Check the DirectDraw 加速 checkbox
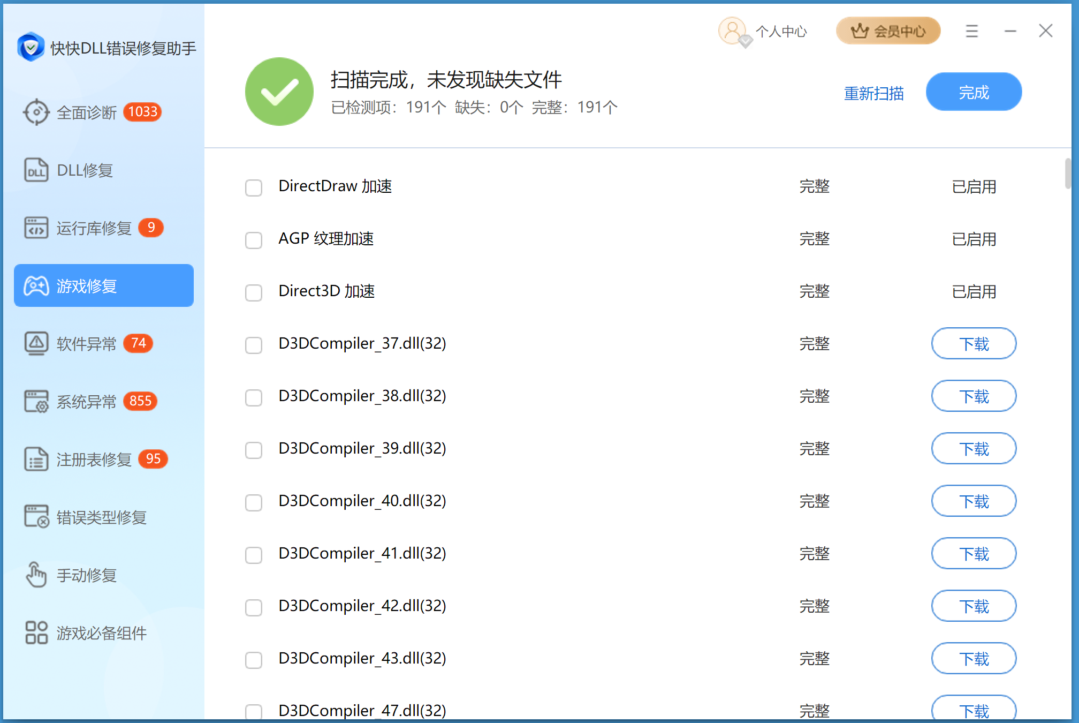The image size is (1079, 723). [254, 187]
